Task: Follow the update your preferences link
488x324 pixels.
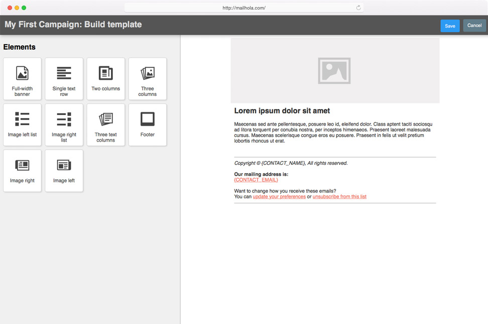Action: (279, 196)
